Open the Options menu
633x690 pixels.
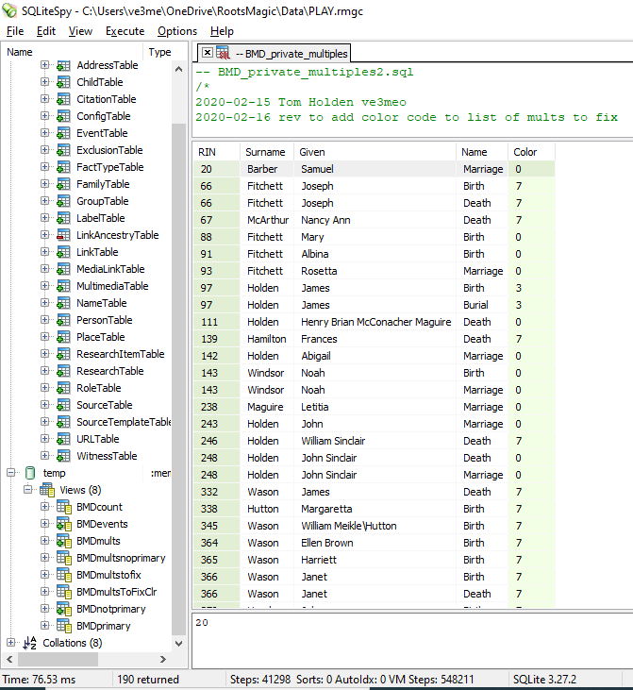click(177, 31)
